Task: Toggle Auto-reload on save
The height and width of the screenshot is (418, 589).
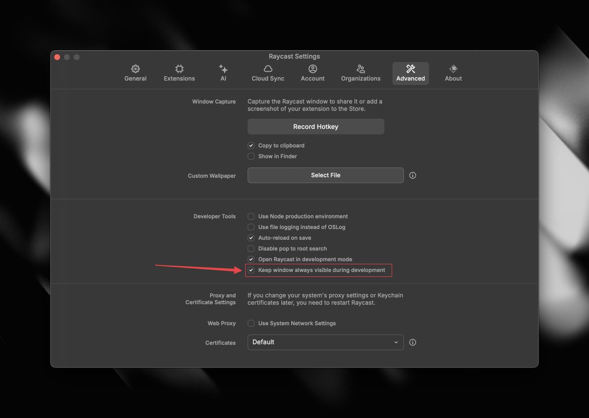Action: [251, 238]
